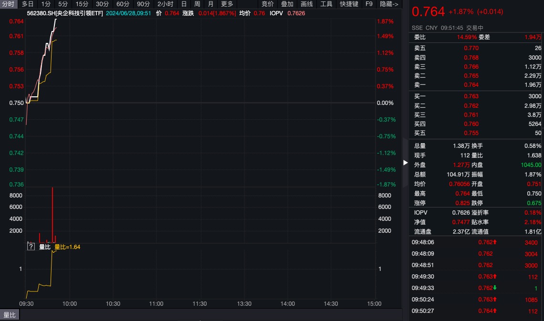Click the 叠加 overlay button
The width and height of the screenshot is (544, 321).
[287, 4]
